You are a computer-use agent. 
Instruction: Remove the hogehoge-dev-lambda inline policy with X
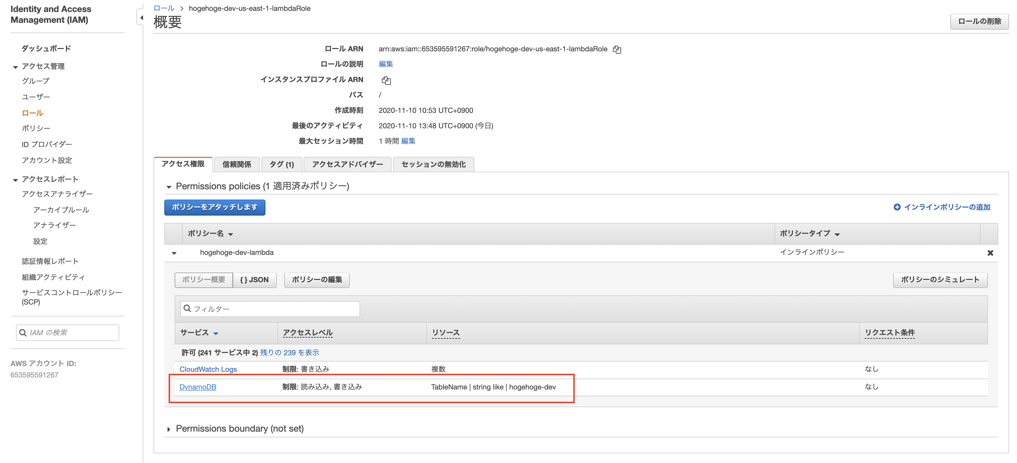click(x=990, y=253)
